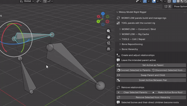Image resolution: width=187 pixels, height=106 pixels.
Task: Open the Pose Options popover
Action: (180, 6)
